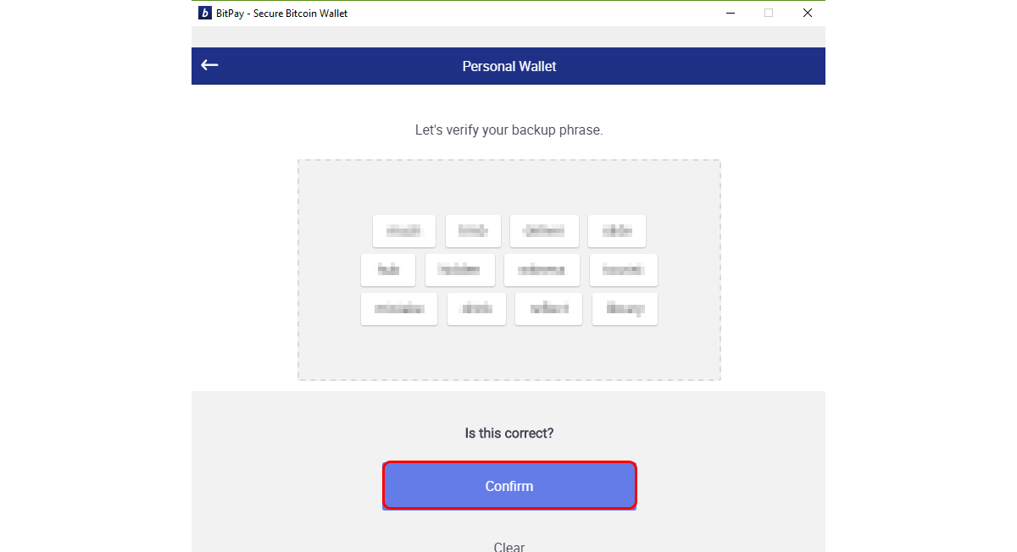Screen dimensions: 1017x552
Task: Minimize the BitPay window
Action: pos(730,13)
